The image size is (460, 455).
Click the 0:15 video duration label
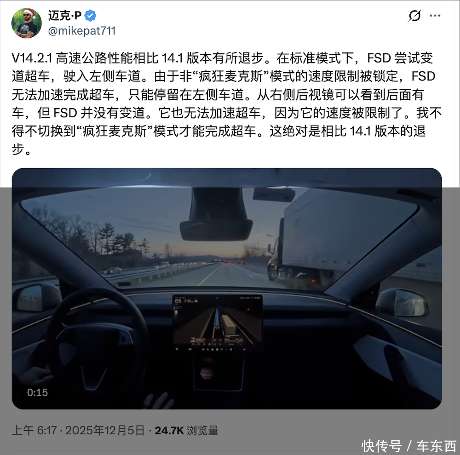coord(38,392)
